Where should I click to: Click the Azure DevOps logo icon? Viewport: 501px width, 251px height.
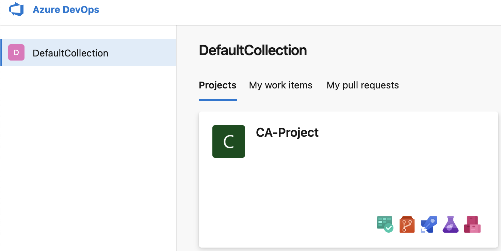click(16, 10)
